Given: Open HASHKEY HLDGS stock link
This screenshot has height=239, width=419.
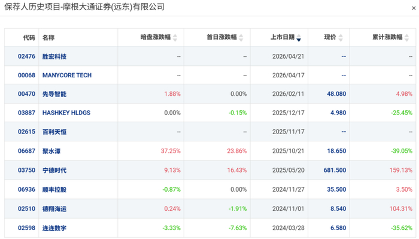Looking at the screenshot, I should (66, 113).
